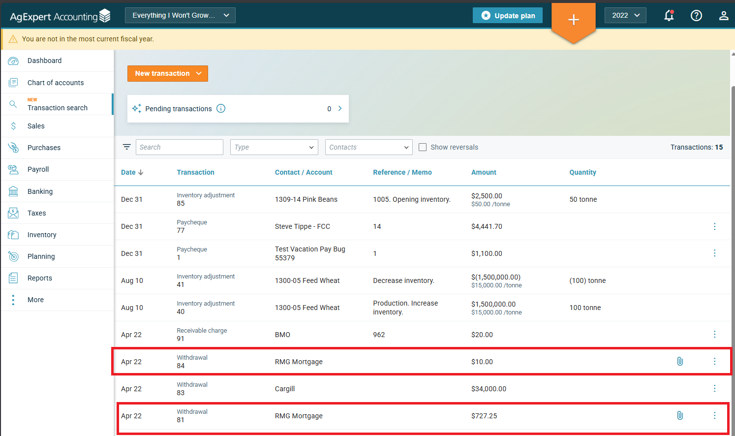The width and height of the screenshot is (735, 436).
Task: Open the 2022 fiscal year selector
Action: tap(625, 15)
